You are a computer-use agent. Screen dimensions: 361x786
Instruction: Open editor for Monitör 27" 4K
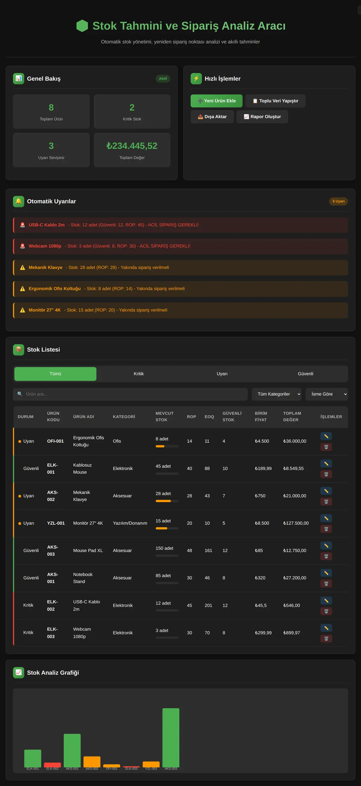coord(326,518)
